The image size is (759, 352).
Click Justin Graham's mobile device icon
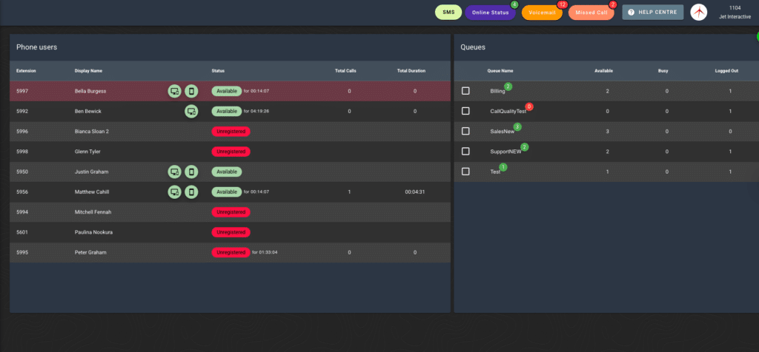(191, 172)
